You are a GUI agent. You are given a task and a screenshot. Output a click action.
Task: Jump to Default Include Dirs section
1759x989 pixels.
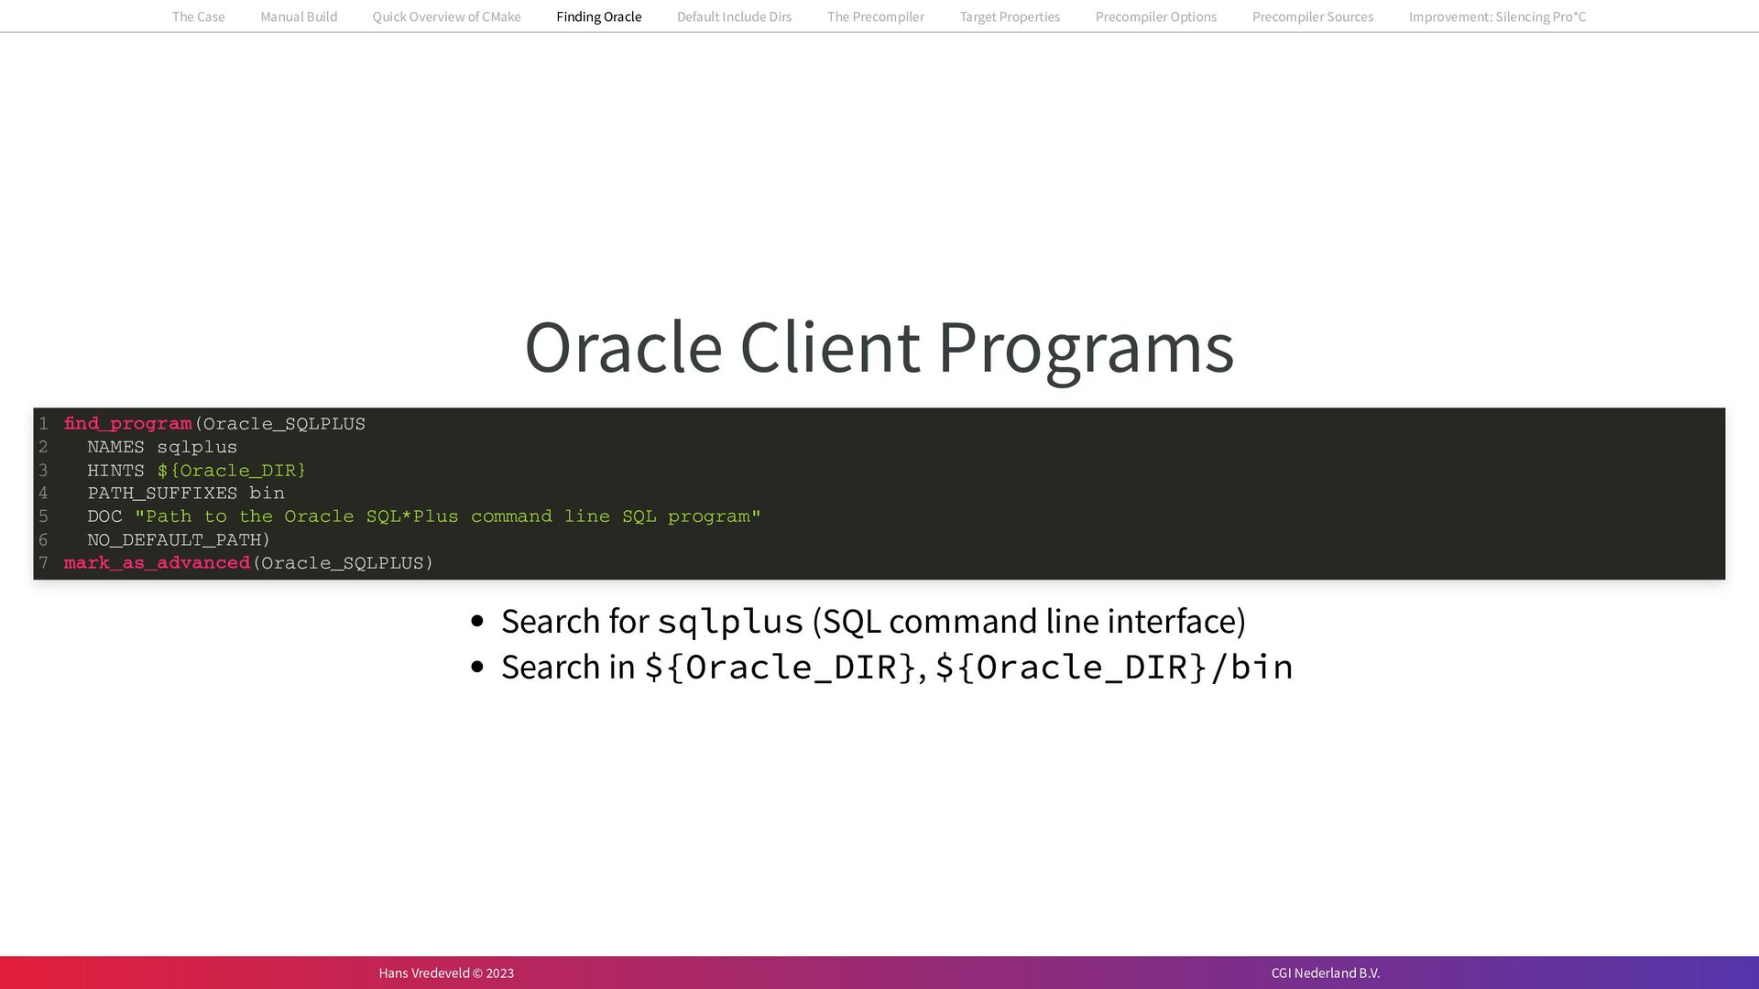tap(734, 16)
